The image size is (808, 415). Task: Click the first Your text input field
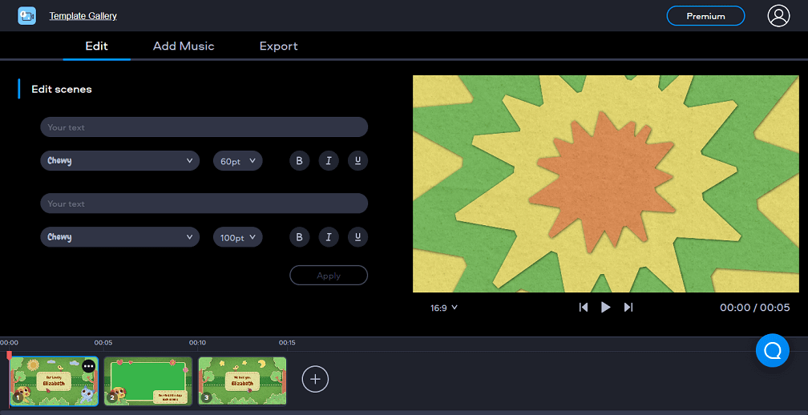point(204,127)
